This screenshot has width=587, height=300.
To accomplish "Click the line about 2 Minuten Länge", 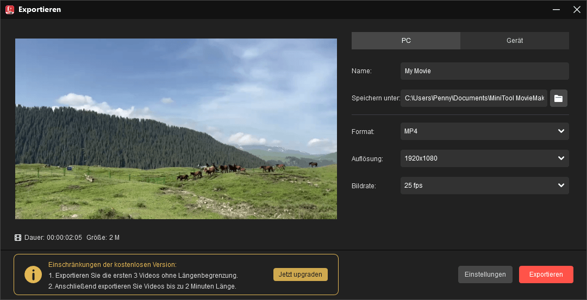I will point(142,286).
